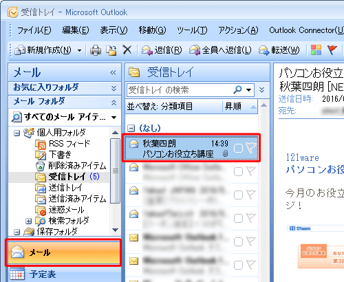Expand the query builder double chevron
The height and width of the screenshot is (282, 344).
click(261, 89)
